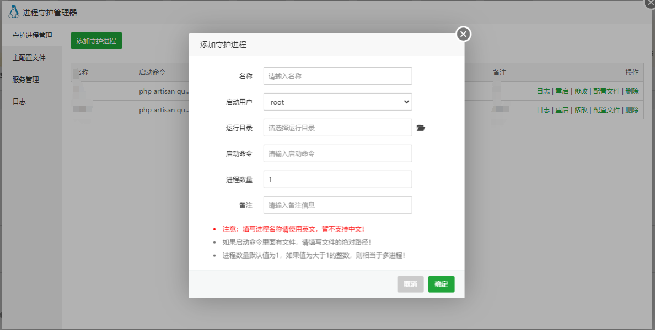The image size is (655, 330).
Task: Open the 启动用户 dropdown showing root
Action: pos(337,102)
